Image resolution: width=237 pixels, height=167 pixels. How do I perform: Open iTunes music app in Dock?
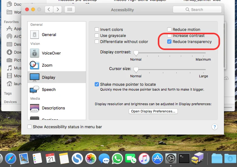144,159
